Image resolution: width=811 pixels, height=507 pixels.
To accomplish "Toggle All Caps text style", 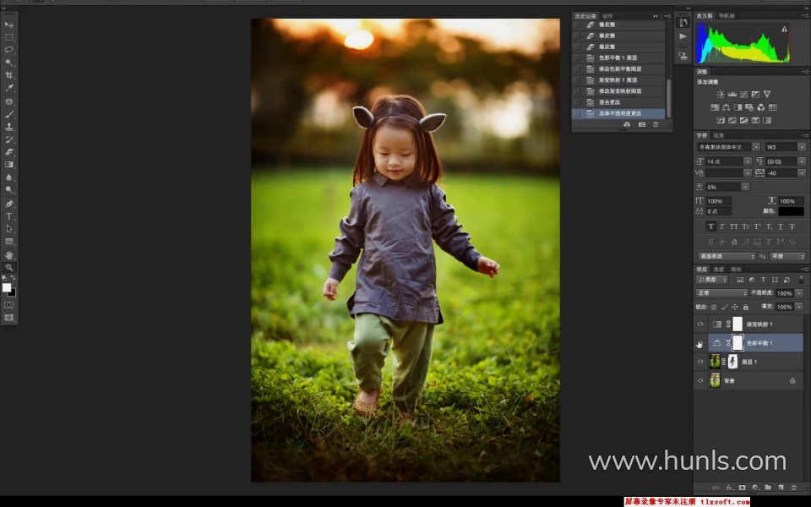I will coord(733,226).
